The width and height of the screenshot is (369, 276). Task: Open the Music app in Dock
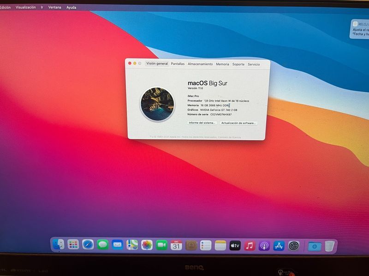click(250, 246)
